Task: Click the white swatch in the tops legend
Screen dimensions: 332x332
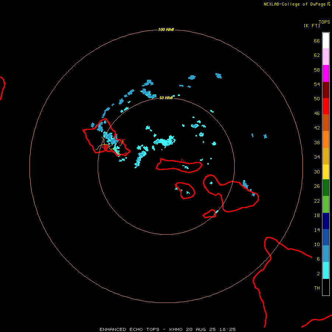Action: [x=326, y=41]
